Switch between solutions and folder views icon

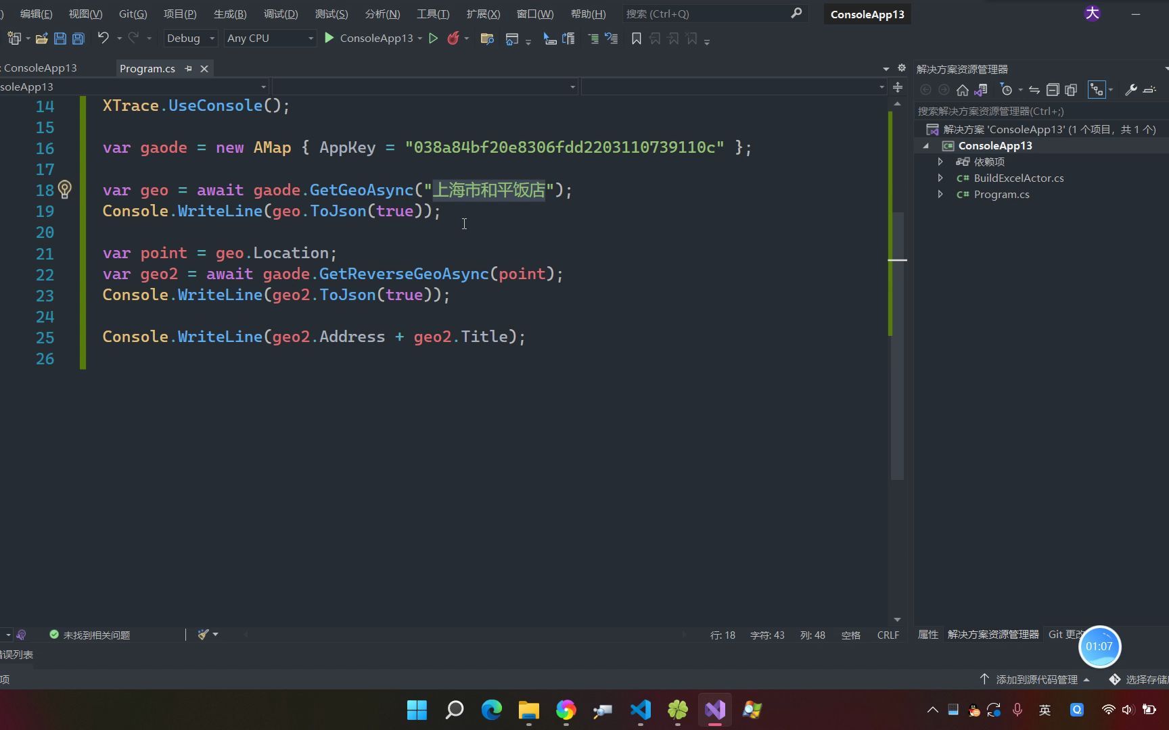pyautogui.click(x=980, y=90)
